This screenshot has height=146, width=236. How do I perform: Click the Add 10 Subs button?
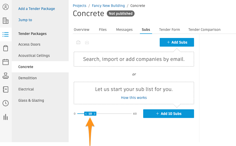[169, 114]
